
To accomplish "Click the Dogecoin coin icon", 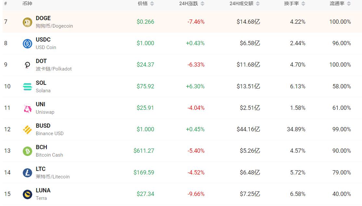I will pos(27,22).
